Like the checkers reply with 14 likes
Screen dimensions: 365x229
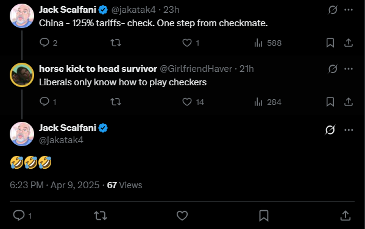pos(193,102)
